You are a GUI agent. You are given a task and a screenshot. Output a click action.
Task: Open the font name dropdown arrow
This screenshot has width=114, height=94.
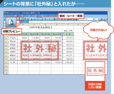click(94, 19)
